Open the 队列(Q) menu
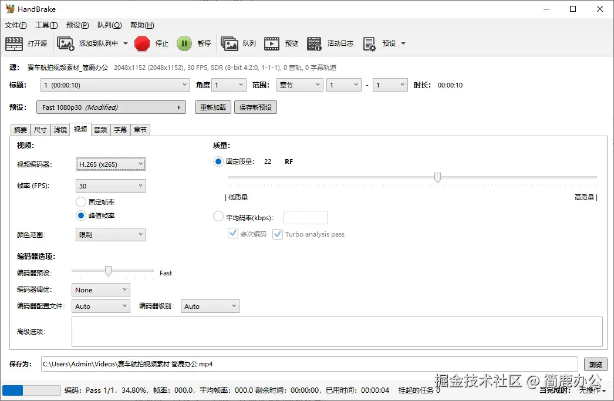 tap(110, 25)
